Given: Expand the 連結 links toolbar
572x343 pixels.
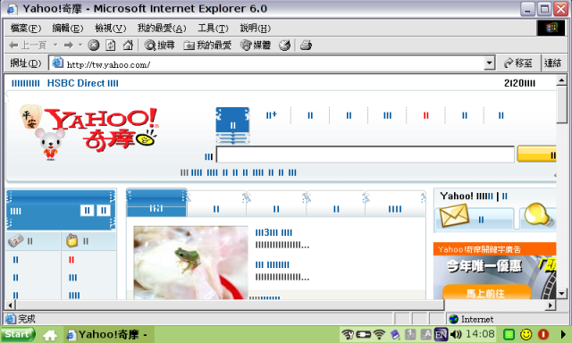Looking at the screenshot, I should click(552, 63).
